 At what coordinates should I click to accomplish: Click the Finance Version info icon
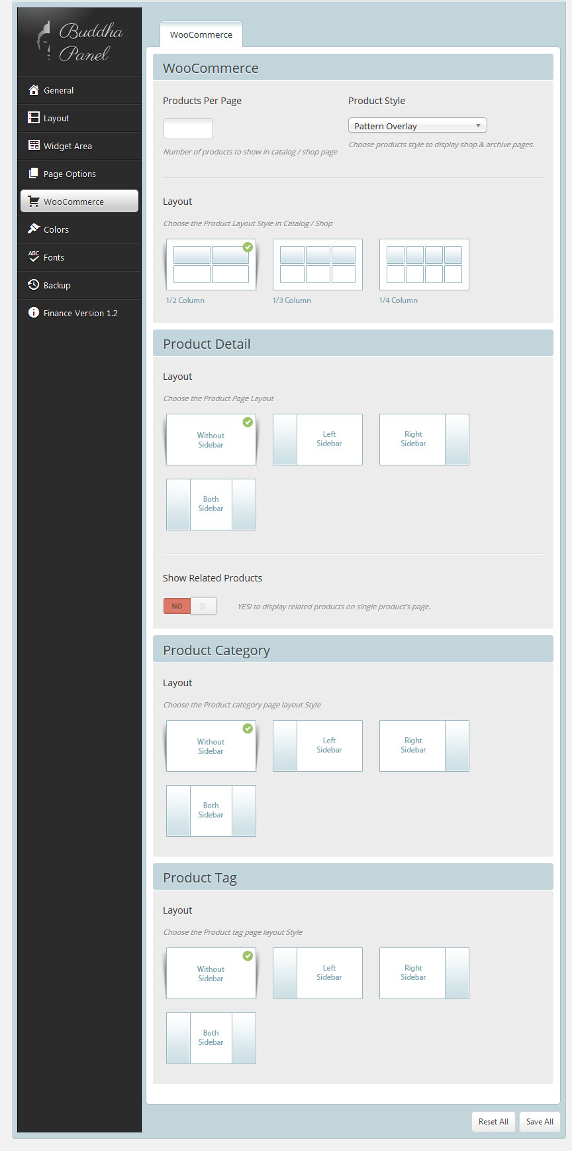[34, 313]
